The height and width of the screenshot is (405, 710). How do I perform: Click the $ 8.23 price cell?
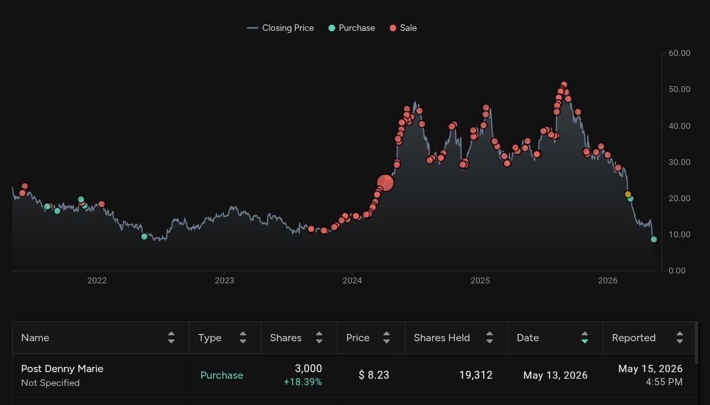tap(373, 375)
